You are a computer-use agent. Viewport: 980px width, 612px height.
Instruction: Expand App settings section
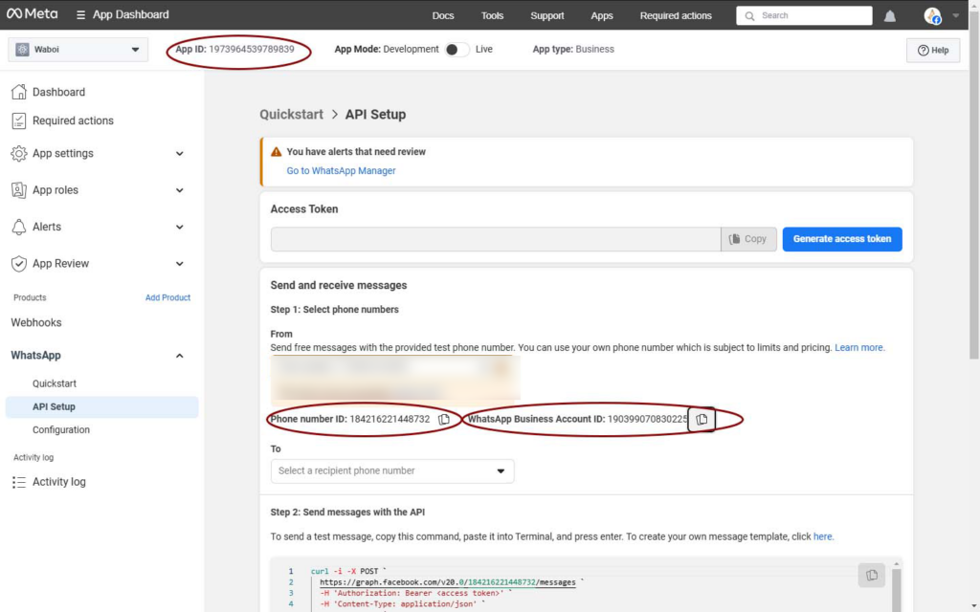[x=179, y=154]
